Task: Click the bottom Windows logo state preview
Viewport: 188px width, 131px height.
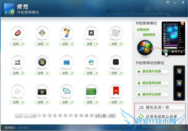Action: pyautogui.click(x=179, y=95)
